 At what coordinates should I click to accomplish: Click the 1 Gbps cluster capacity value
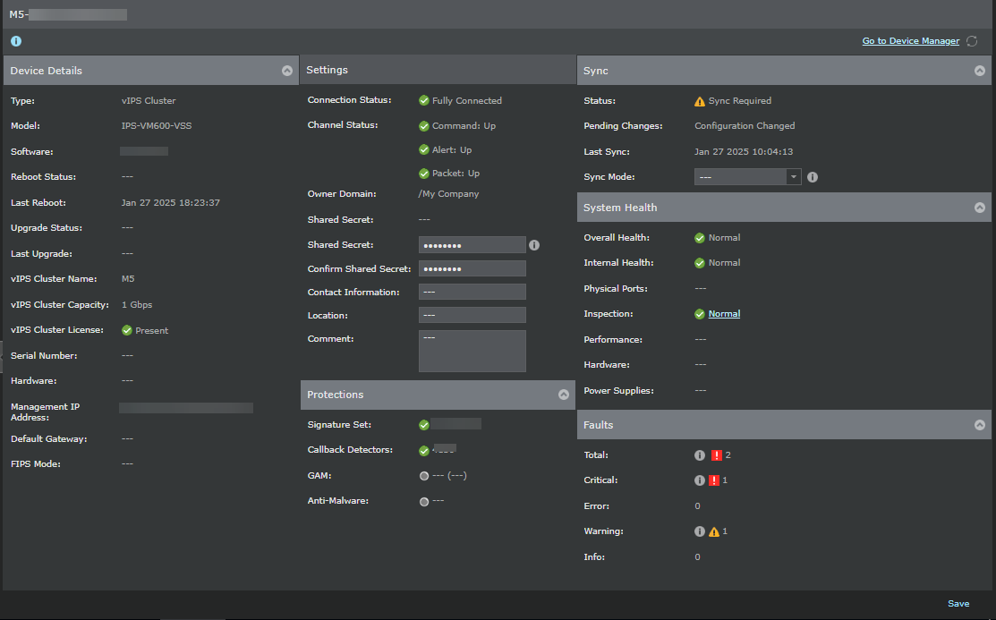click(137, 304)
